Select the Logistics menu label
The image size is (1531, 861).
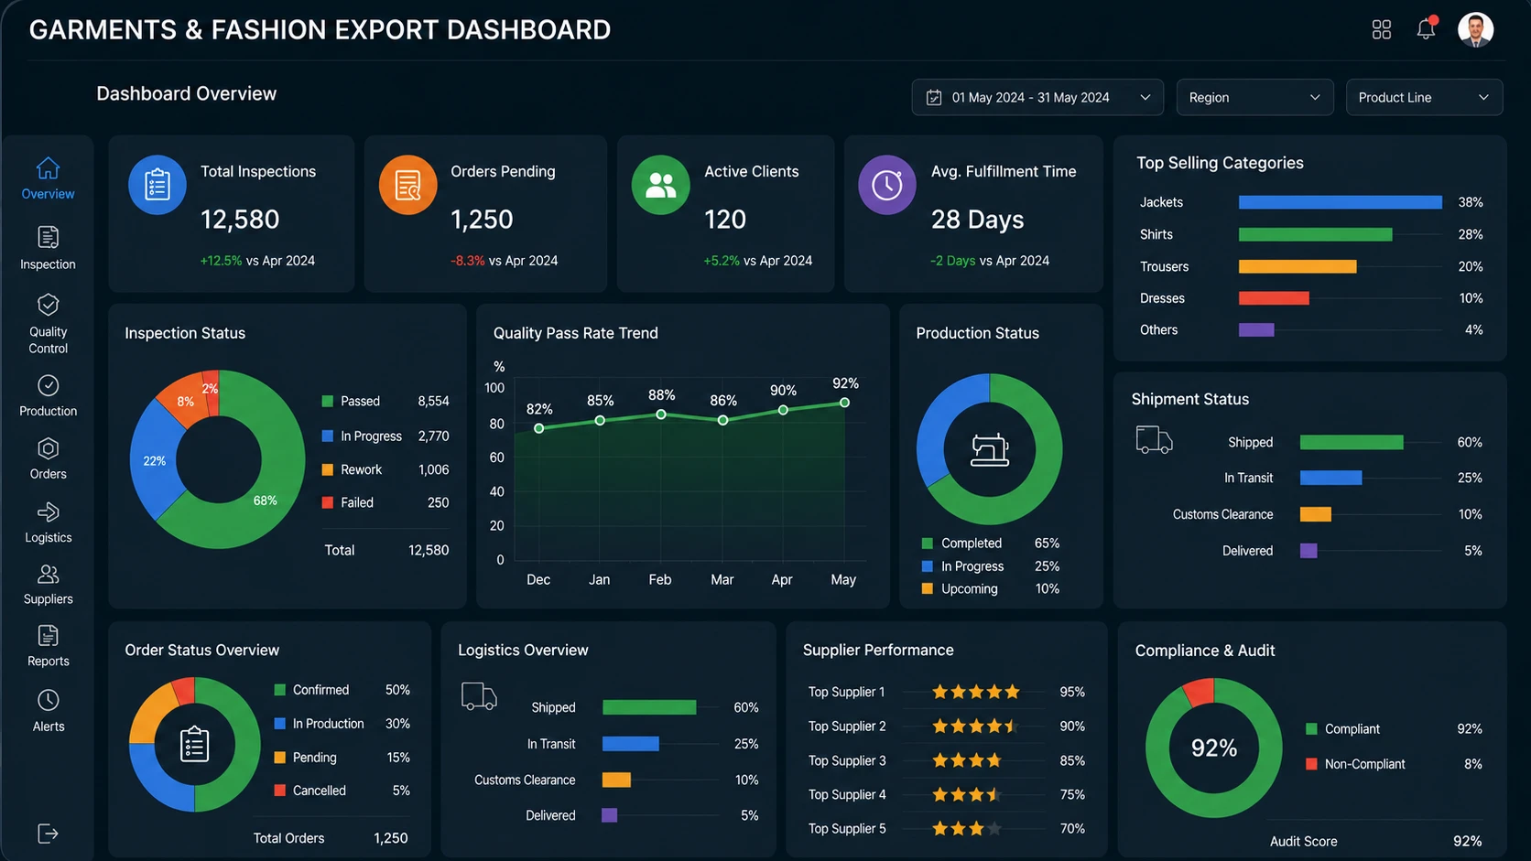(48, 538)
